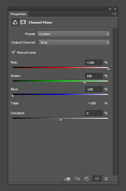The image size is (126, 191).
Task: Click the Blue: label
Action: point(14,89)
